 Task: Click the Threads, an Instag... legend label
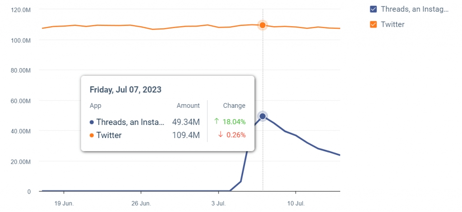pos(415,9)
